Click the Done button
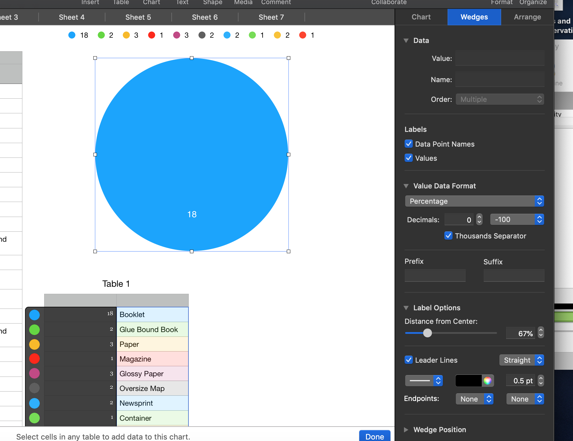Image resolution: width=573 pixels, height=441 pixels. tap(374, 436)
